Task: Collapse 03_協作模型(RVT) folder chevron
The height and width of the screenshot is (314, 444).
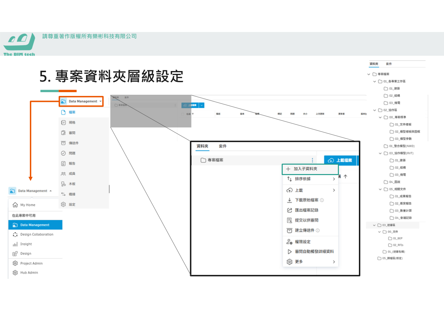Action: 380,153
